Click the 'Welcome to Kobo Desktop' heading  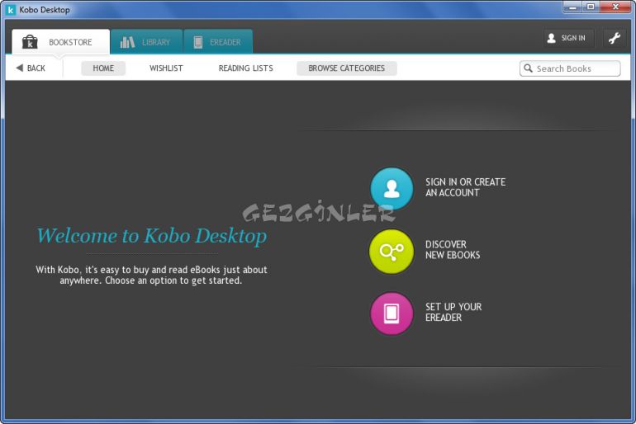tap(152, 236)
